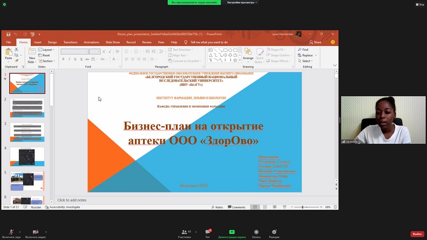The image size is (427, 240).
Task: Open the Find tool in Editing group
Action: [x=303, y=50]
